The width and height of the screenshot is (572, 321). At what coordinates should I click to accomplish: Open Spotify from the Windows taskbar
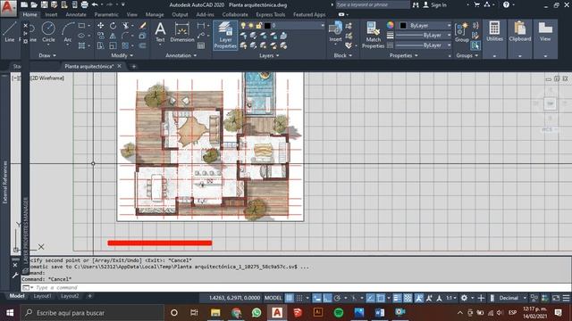pos(338,313)
